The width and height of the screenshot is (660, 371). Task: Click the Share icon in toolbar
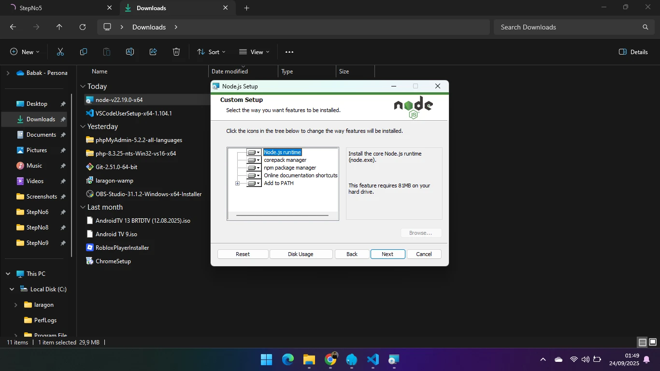153,52
